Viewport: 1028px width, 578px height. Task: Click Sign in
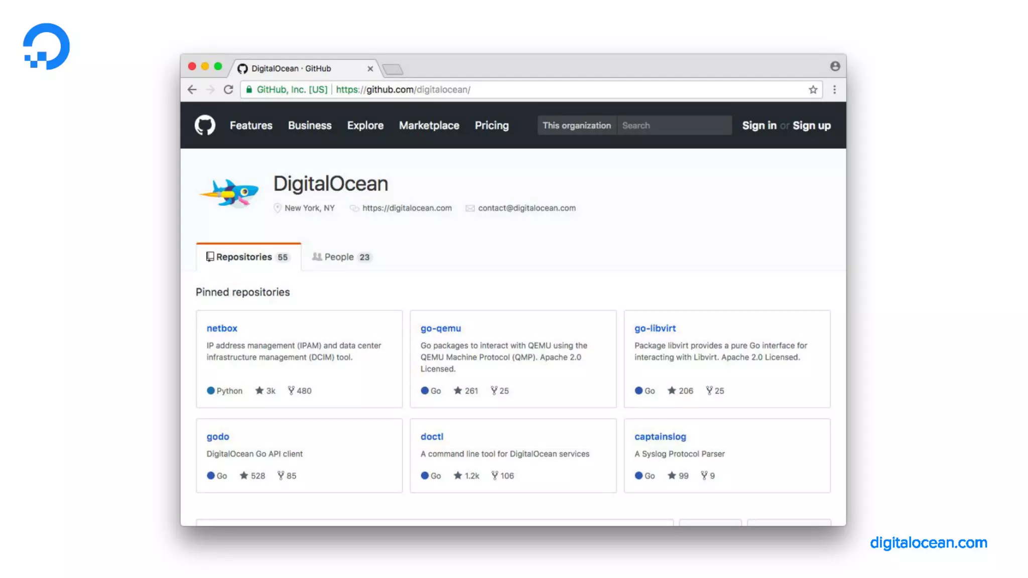pos(759,125)
